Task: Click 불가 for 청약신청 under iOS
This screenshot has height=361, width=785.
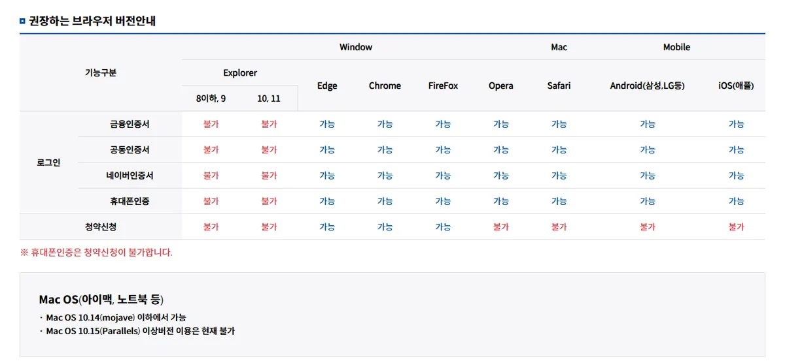Action: point(737,227)
